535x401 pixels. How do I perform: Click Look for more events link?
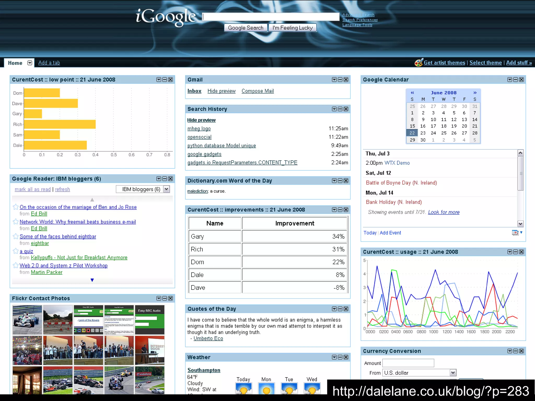tap(444, 212)
